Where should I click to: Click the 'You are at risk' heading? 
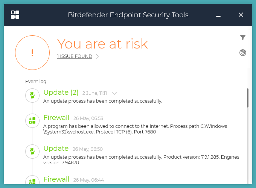tap(102, 44)
